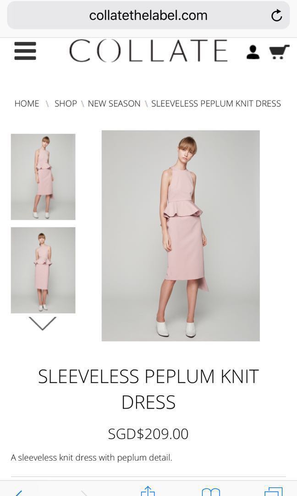
Task: Select SLEEVELESS PEPLUM KNIT DRESS breadcrumb
Action: (216, 103)
